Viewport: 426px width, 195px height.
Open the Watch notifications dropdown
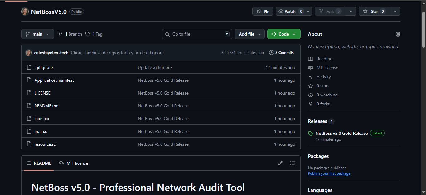pos(294,11)
